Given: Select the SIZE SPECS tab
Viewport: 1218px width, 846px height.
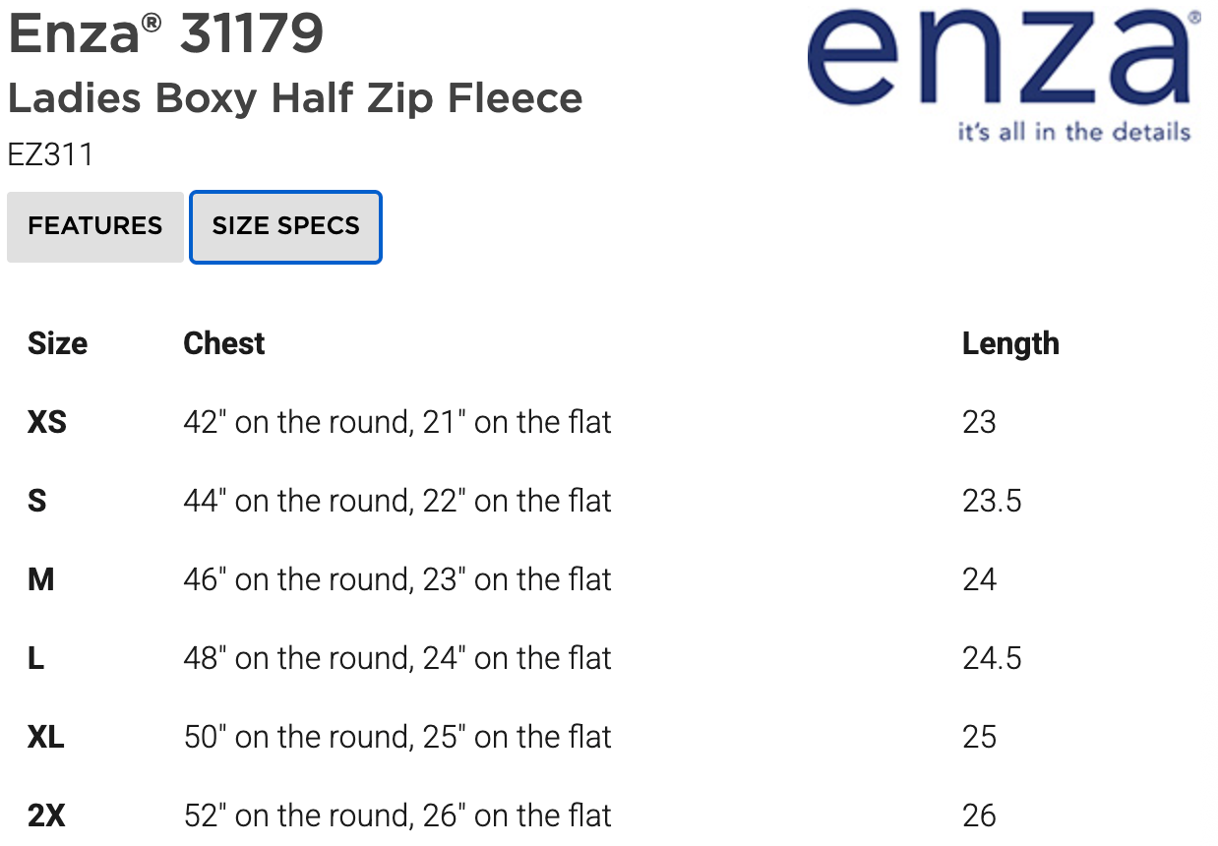Looking at the screenshot, I should click(x=285, y=226).
